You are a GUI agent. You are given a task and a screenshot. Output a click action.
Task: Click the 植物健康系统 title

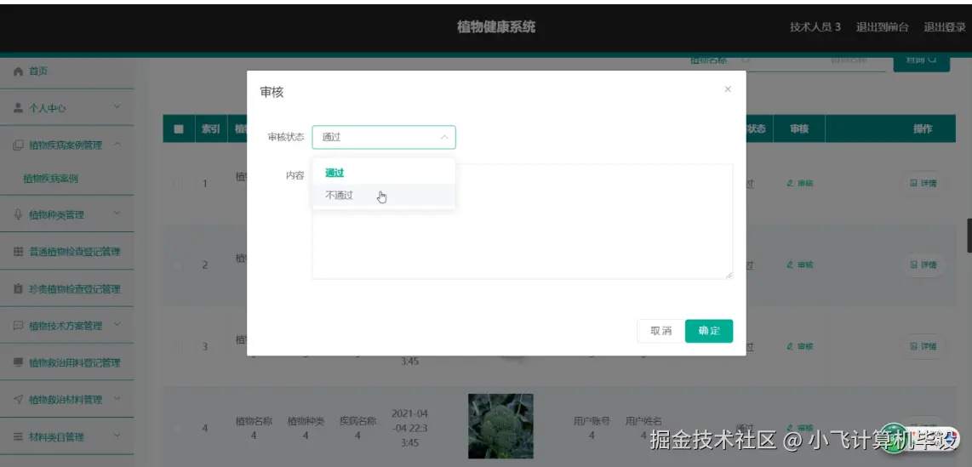coord(496,27)
